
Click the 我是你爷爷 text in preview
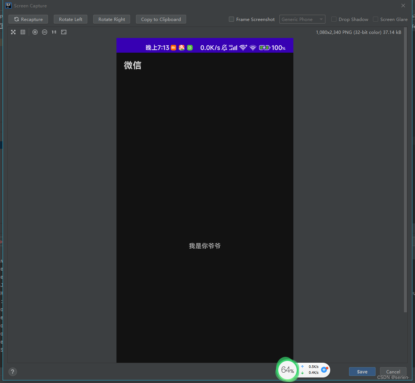pos(205,246)
